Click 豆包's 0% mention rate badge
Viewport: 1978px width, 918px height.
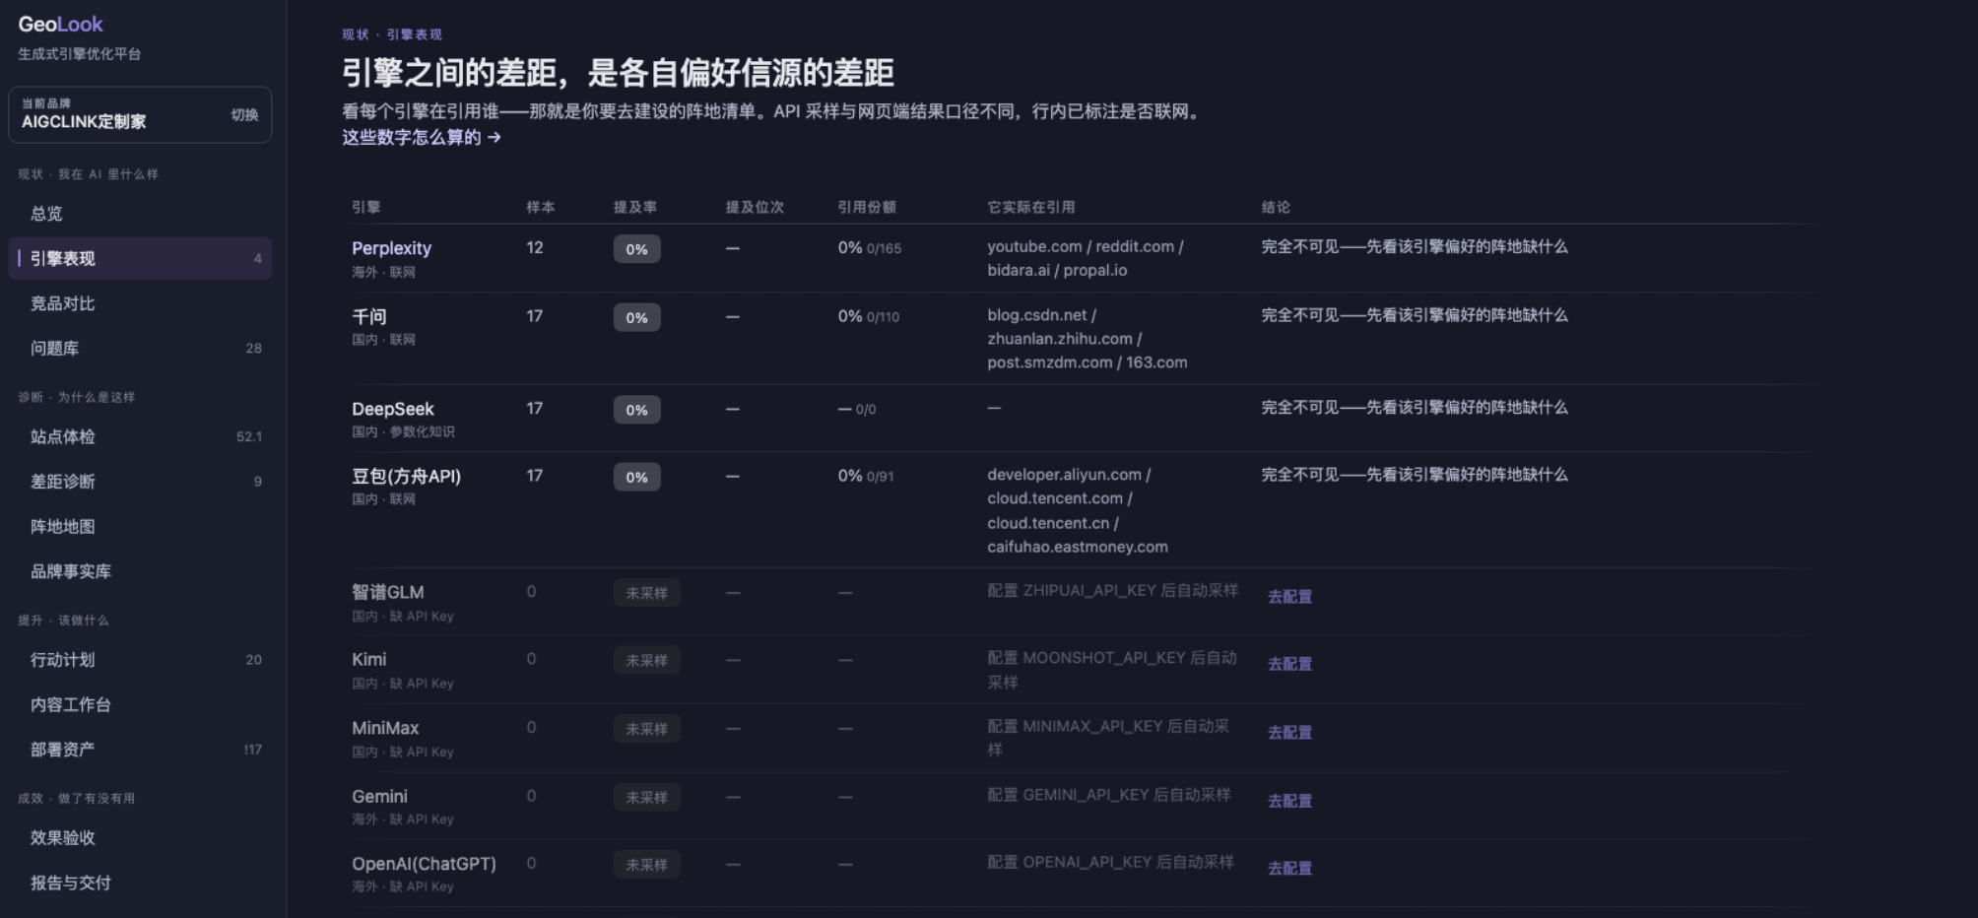coord(637,477)
